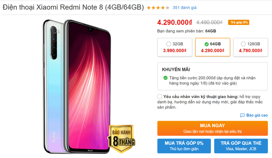Click the KHUYẾN MÃI promotion heading
The image size is (272, 158).
tap(176, 69)
